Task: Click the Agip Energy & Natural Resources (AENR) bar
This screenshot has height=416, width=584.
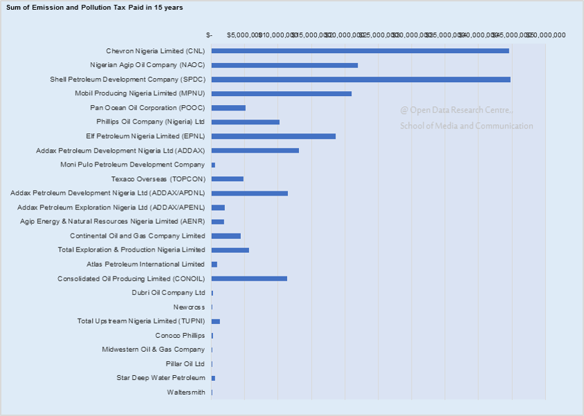Action: point(218,222)
